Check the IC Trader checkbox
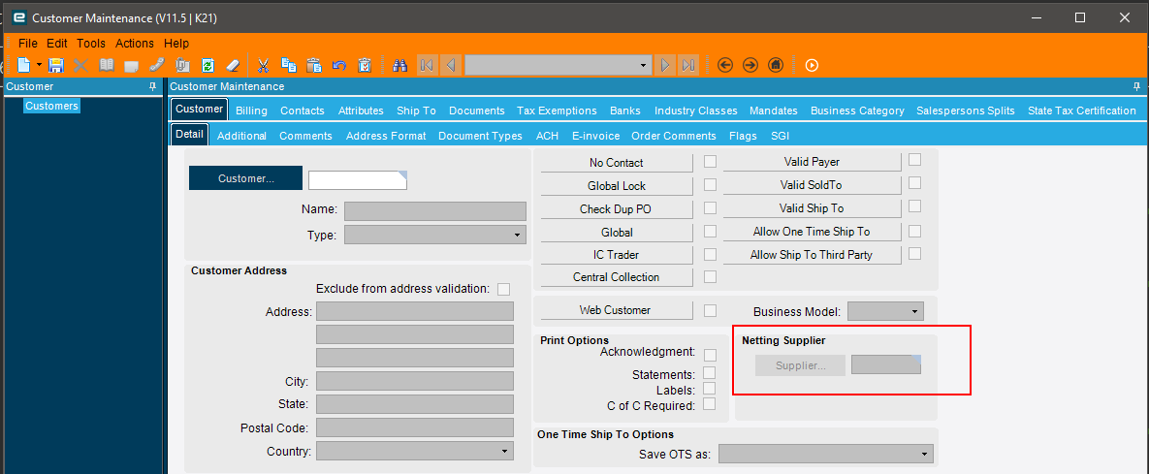 click(710, 254)
